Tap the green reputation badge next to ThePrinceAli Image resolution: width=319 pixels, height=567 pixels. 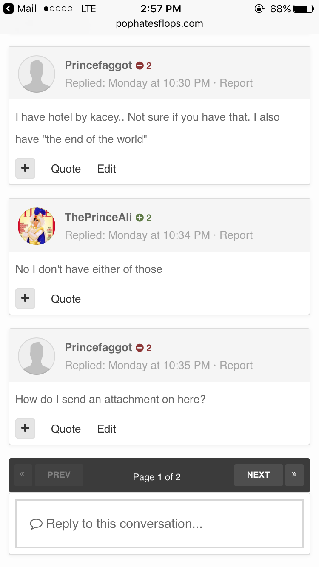point(143,218)
